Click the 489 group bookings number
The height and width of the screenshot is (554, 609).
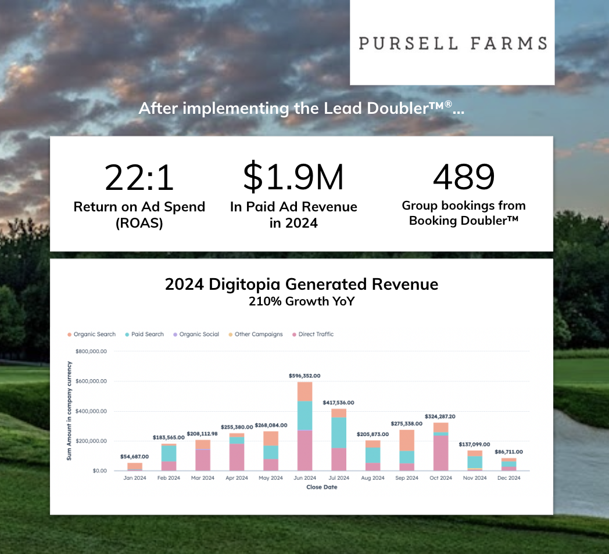point(463,177)
